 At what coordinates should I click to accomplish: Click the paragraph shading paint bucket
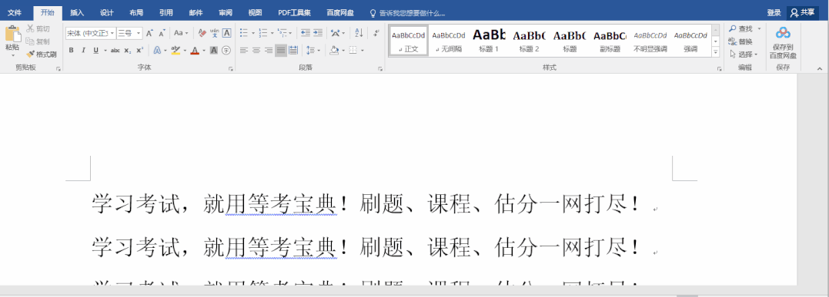[333, 51]
